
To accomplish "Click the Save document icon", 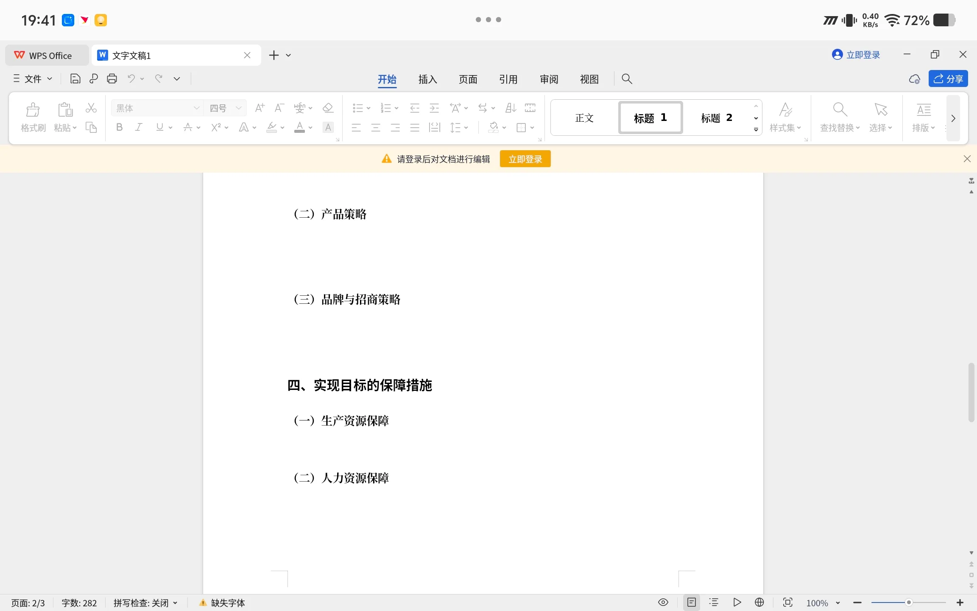I will point(75,79).
